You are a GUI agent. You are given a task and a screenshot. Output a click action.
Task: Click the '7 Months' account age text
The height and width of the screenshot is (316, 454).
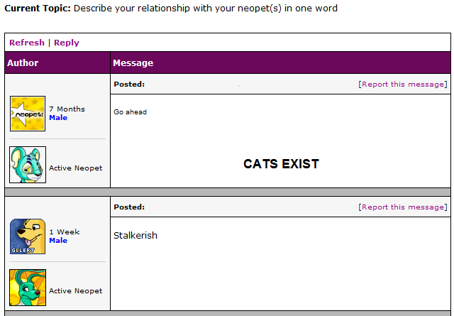click(x=67, y=109)
